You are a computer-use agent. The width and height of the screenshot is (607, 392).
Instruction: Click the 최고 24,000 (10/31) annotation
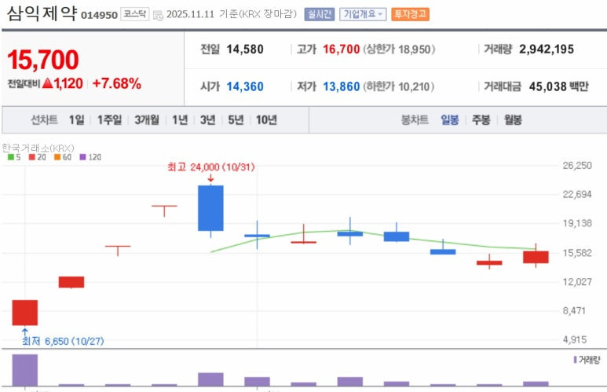pyautogui.click(x=211, y=167)
